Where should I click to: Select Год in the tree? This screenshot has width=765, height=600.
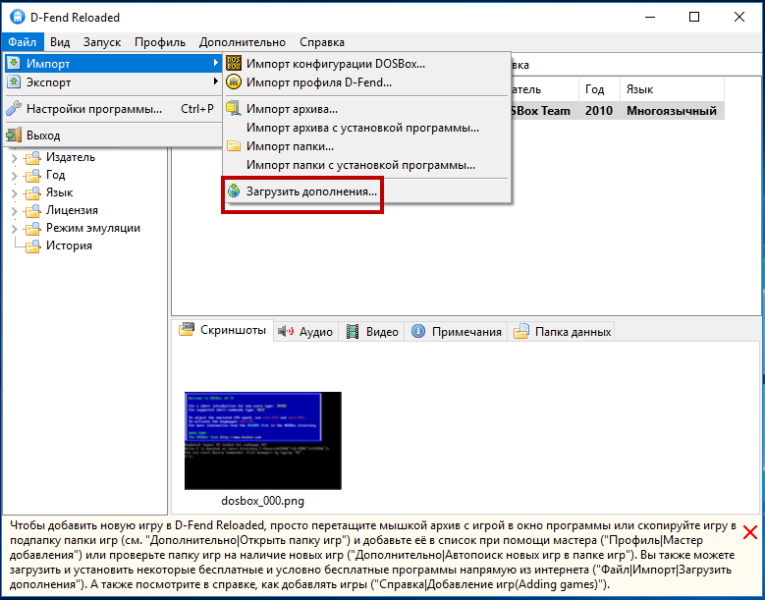[56, 175]
